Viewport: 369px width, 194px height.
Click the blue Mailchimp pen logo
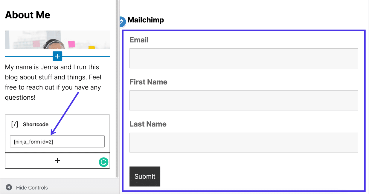122,21
